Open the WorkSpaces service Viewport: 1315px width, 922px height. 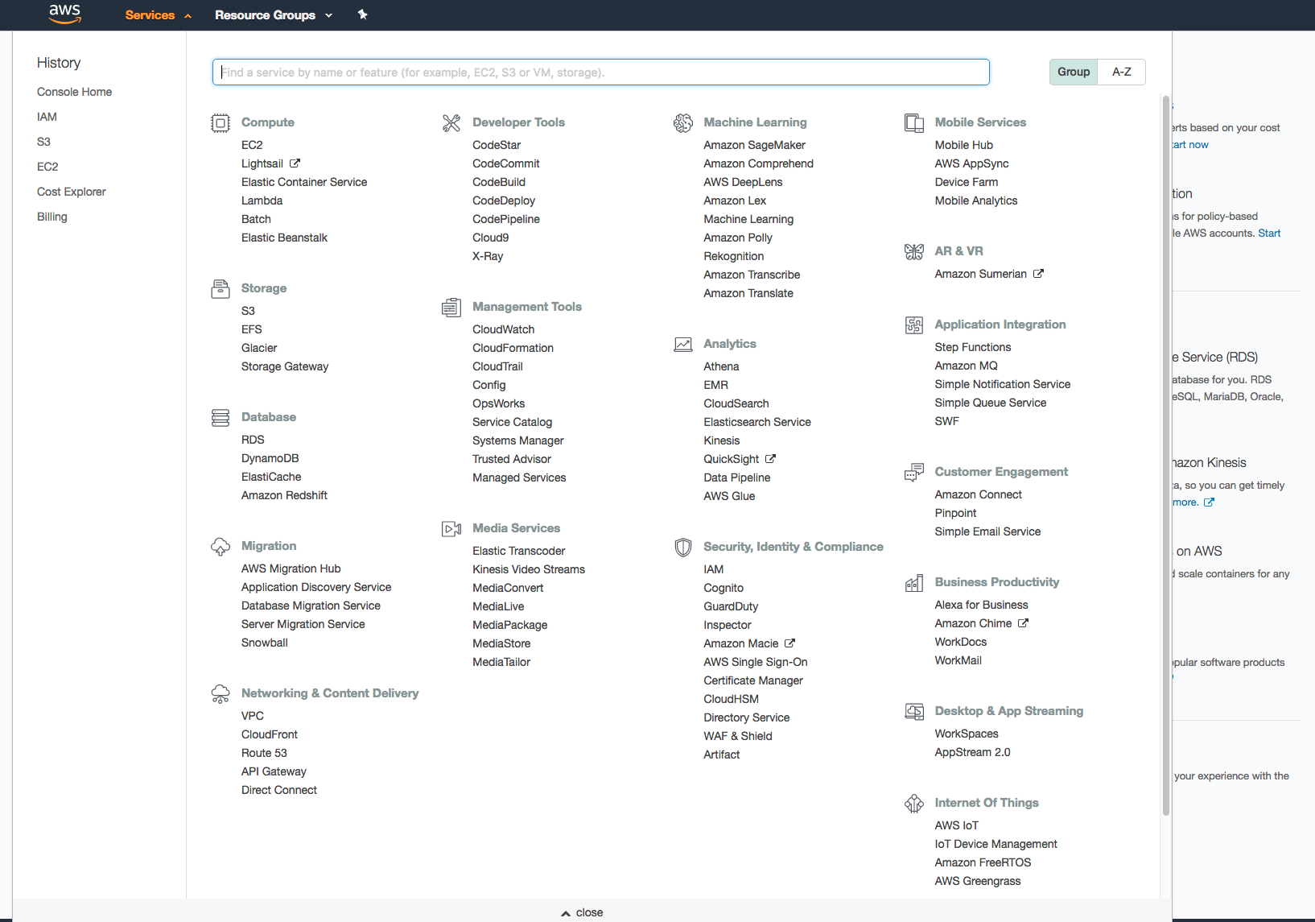[x=967, y=734]
